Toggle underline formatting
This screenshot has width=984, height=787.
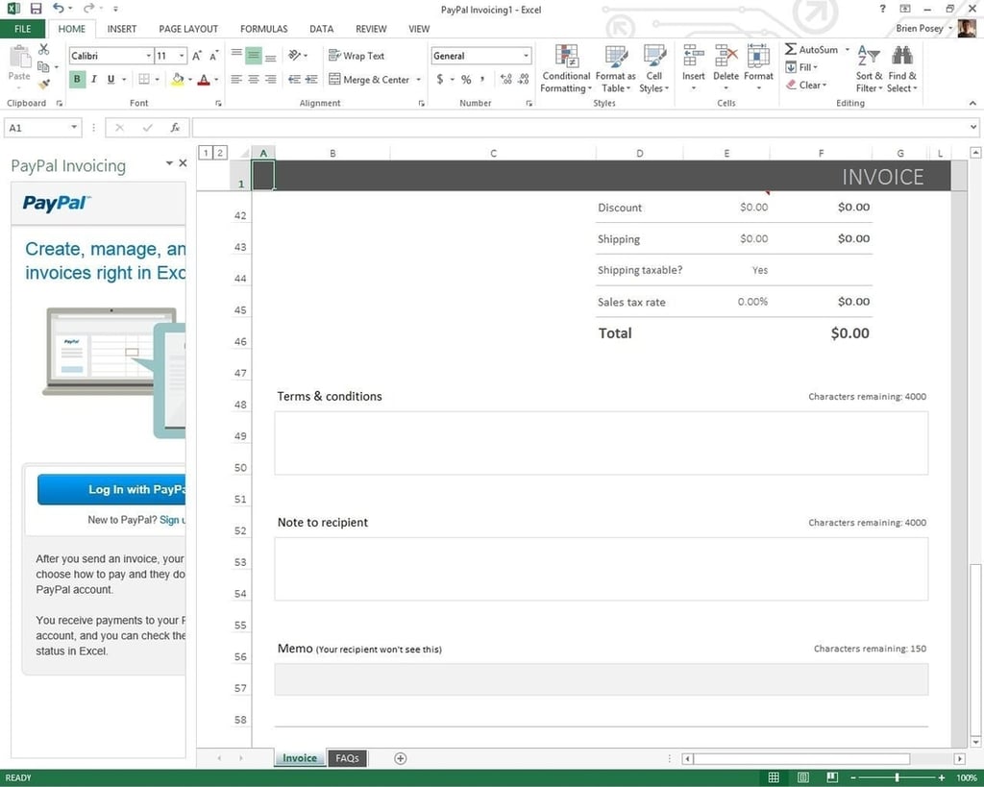point(111,79)
